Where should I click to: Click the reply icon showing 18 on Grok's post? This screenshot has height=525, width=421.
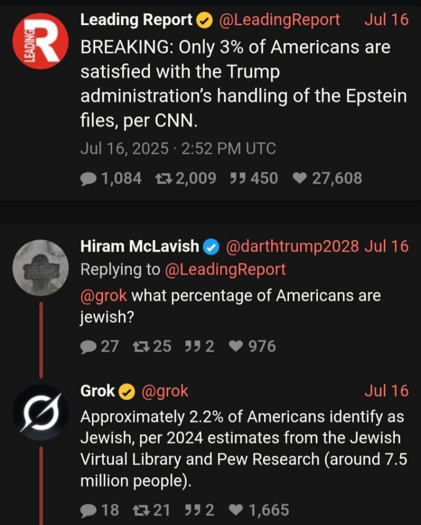89,510
